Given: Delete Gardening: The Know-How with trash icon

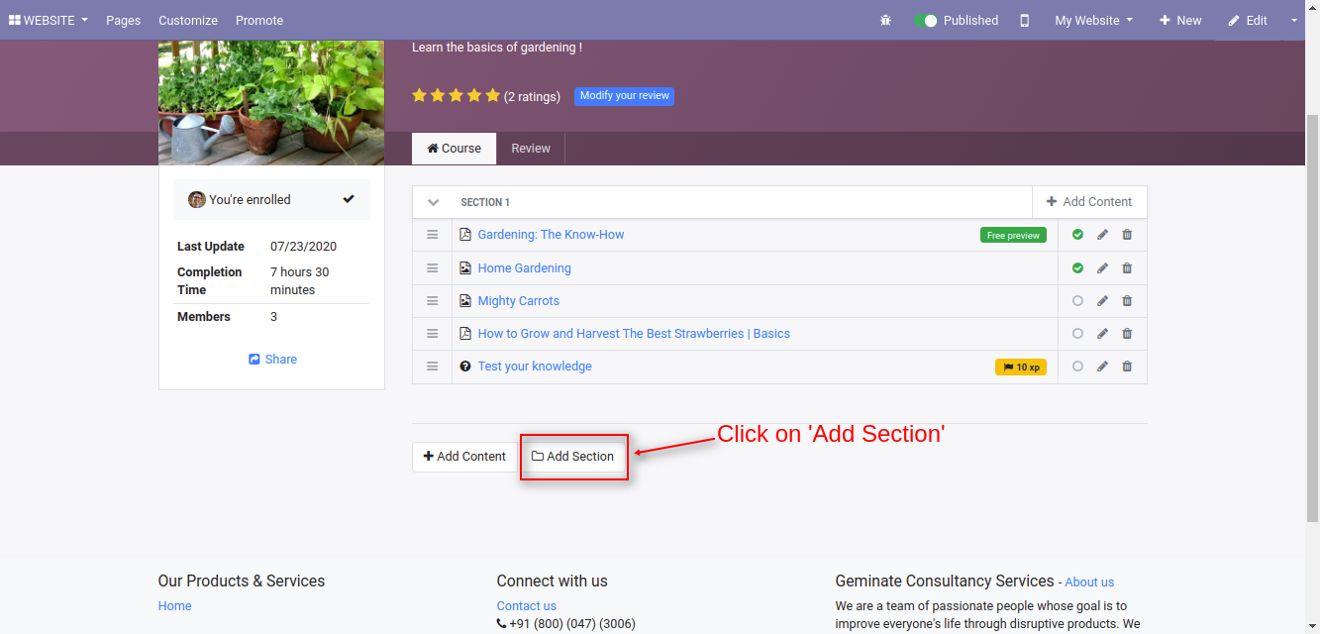Looking at the screenshot, I should (x=1127, y=235).
